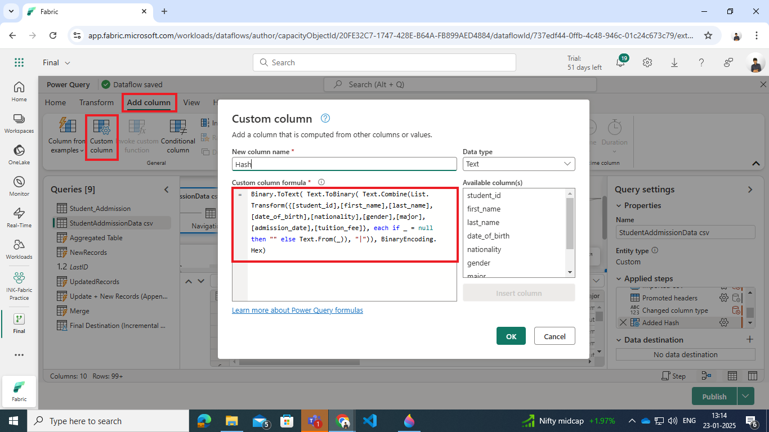Select the Fabric browser tab
The width and height of the screenshot is (769, 432).
pos(87,11)
